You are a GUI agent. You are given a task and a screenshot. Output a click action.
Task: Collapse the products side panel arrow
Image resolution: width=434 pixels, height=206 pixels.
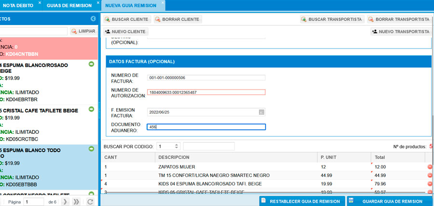pyautogui.click(x=93, y=19)
